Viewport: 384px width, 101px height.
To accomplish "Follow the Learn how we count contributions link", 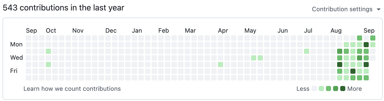I will tap(72, 89).
